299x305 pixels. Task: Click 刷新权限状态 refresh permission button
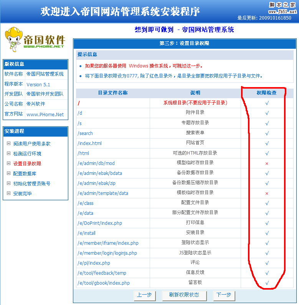click(x=184, y=296)
